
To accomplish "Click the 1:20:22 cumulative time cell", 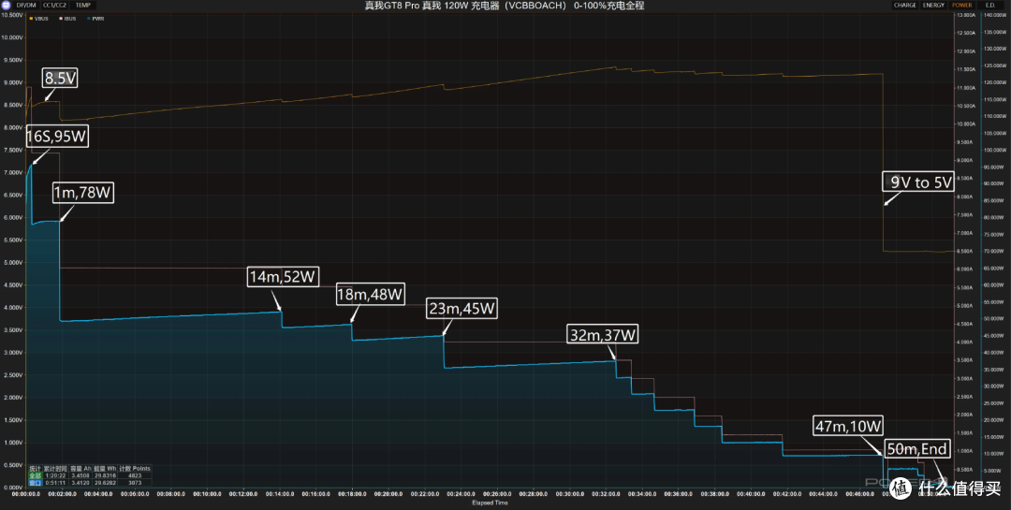I will 55,475.
